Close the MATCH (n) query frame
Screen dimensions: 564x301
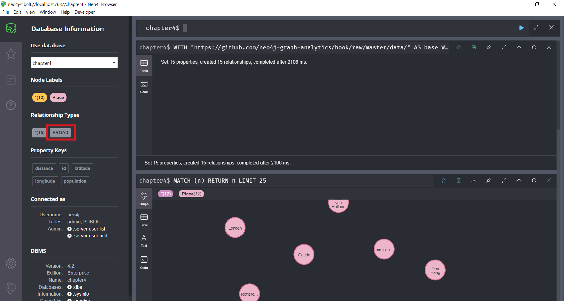coord(549,180)
